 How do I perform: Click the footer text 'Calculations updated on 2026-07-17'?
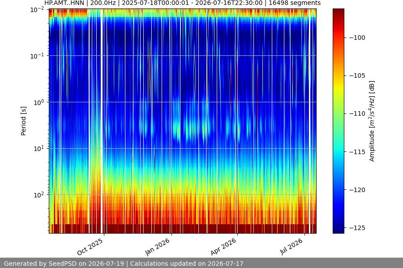click(187, 264)
